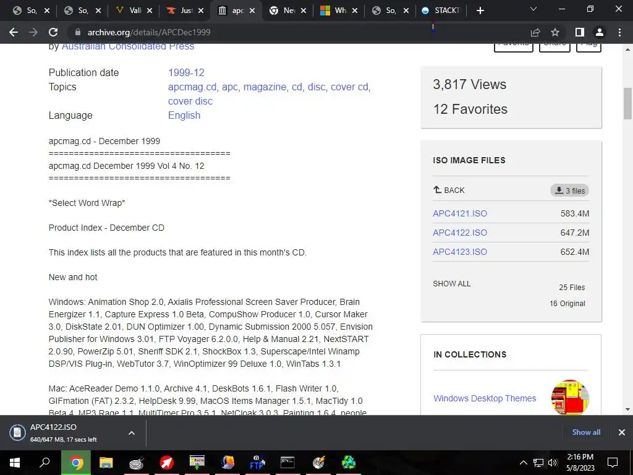The image size is (633, 475).
Task: Click the '25 Files' count
Action: click(x=572, y=287)
